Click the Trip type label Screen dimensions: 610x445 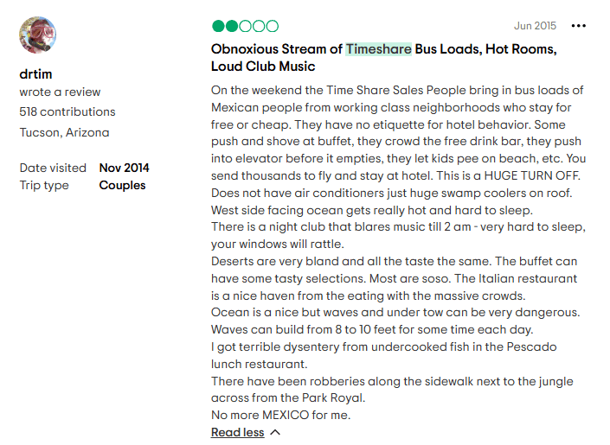click(43, 185)
